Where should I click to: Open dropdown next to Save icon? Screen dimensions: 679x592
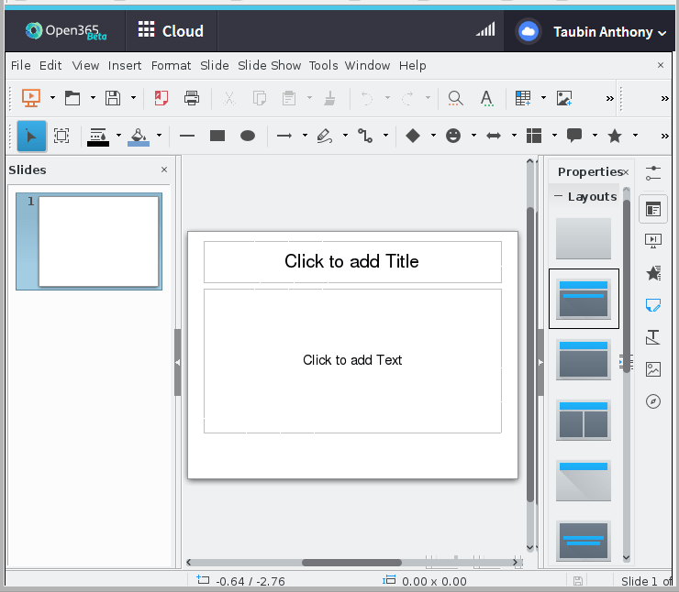pos(133,98)
